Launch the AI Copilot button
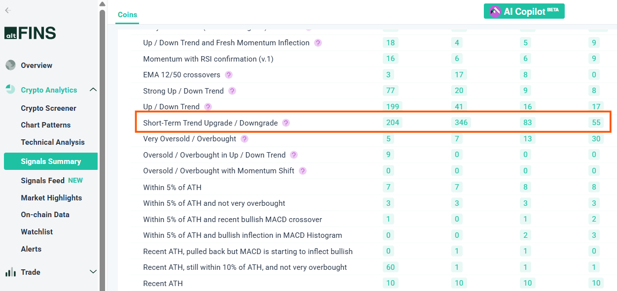The height and width of the screenshot is (291, 617). 524,11
